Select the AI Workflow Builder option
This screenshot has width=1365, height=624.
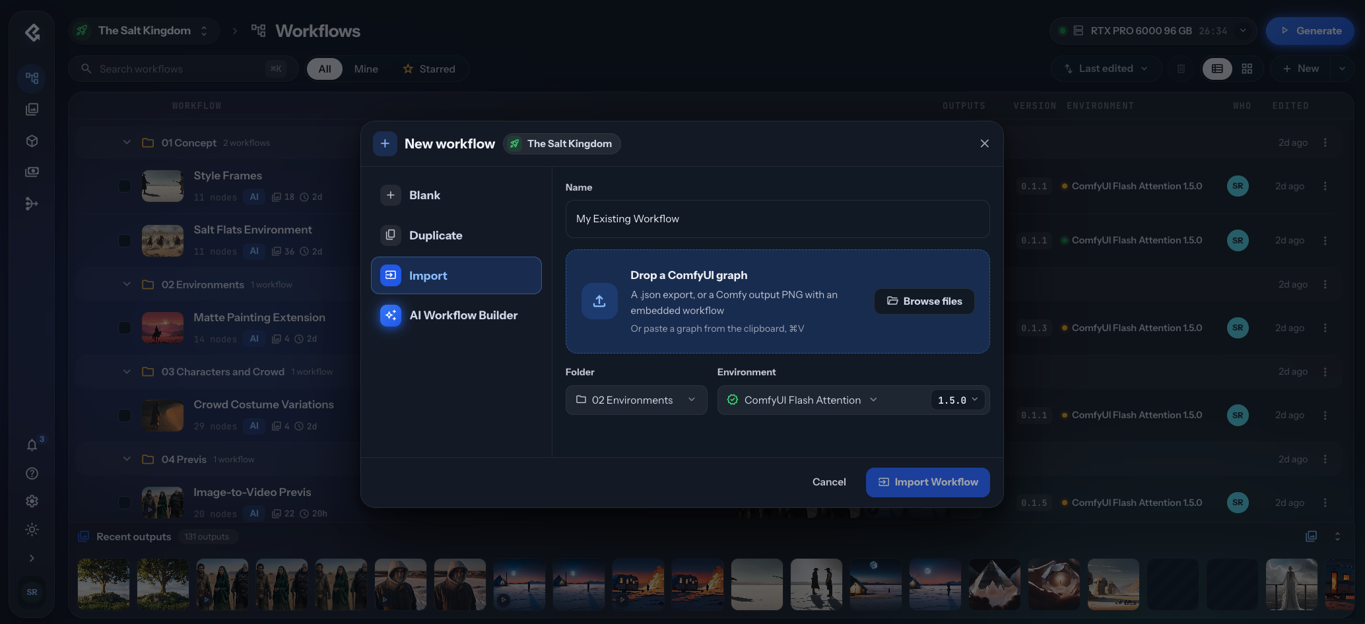(456, 315)
